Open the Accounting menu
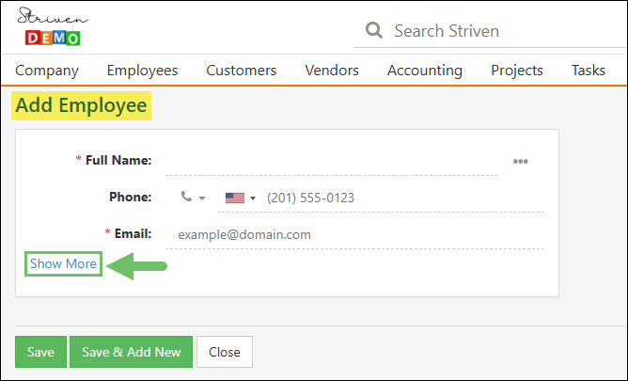The height and width of the screenshot is (381, 628). pyautogui.click(x=425, y=71)
